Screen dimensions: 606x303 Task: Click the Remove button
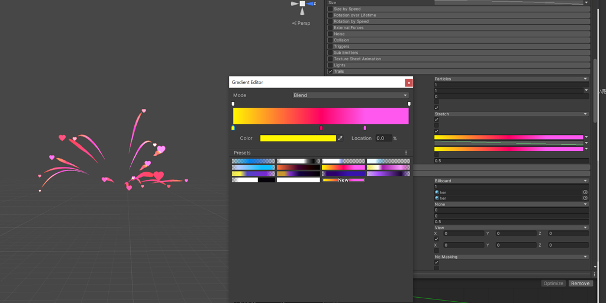coord(580,283)
